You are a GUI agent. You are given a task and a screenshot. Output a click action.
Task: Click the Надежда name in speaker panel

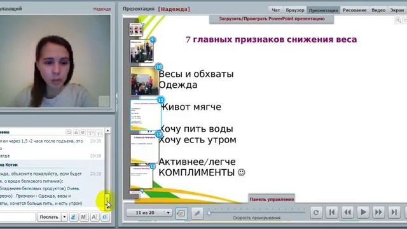click(102, 9)
